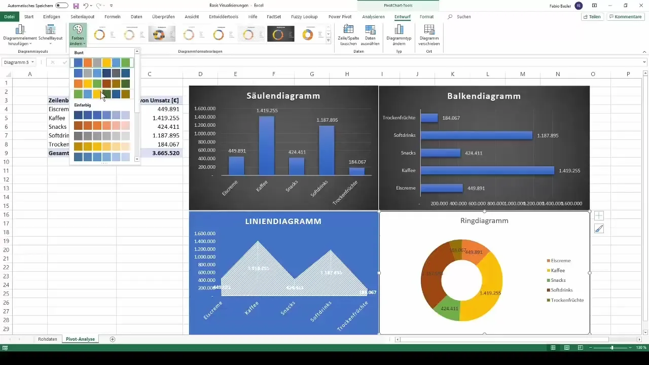Click the select-all corner of the sheet
The width and height of the screenshot is (649, 365).
(6, 74)
